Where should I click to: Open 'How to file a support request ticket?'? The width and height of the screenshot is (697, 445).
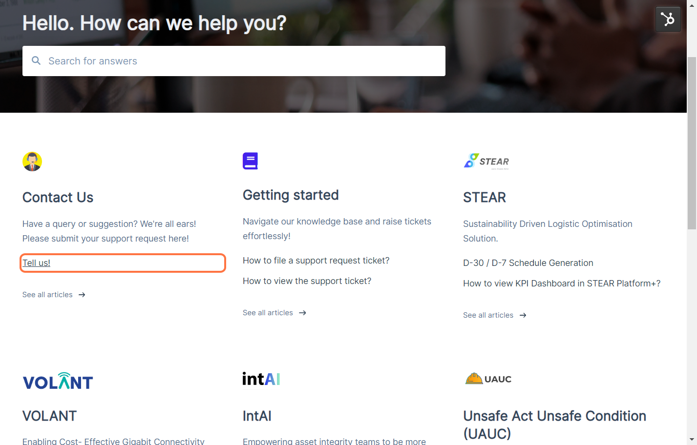(x=316, y=261)
